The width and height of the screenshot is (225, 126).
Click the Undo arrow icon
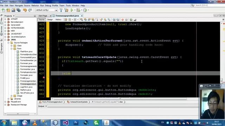25,10
